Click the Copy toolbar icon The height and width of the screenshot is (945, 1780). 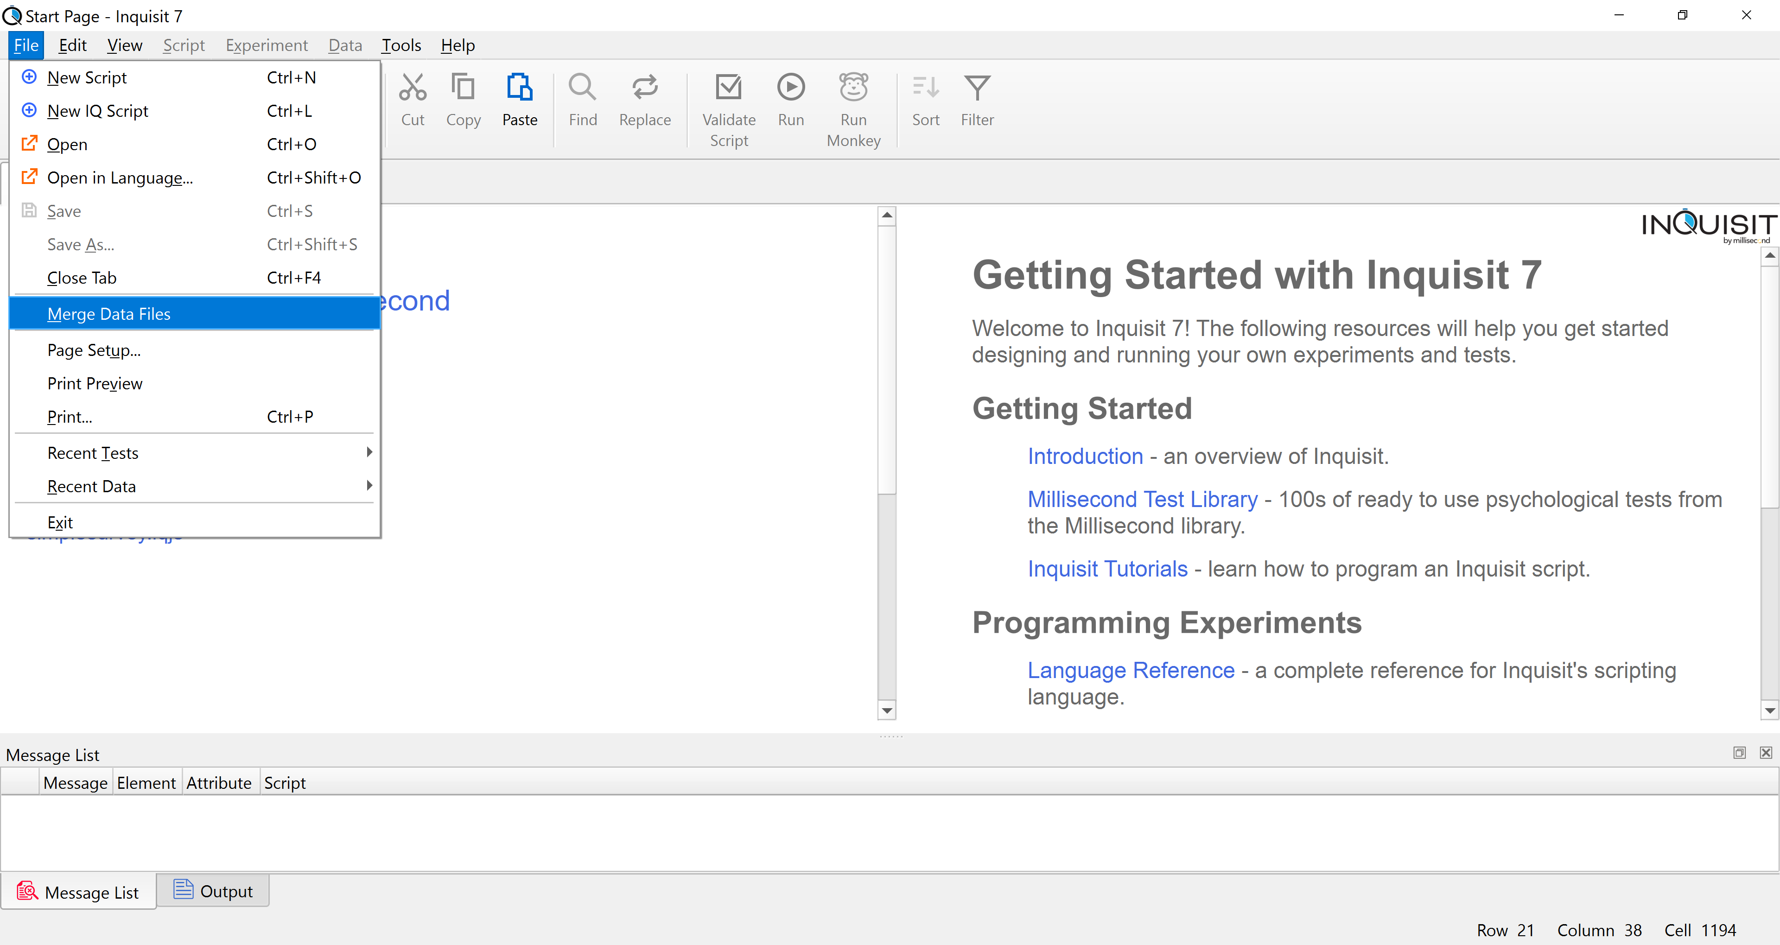pos(463,101)
